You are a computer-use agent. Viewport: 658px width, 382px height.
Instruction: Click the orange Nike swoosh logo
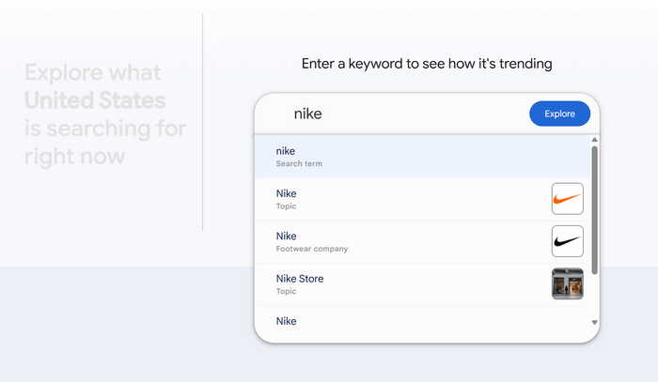568,199
